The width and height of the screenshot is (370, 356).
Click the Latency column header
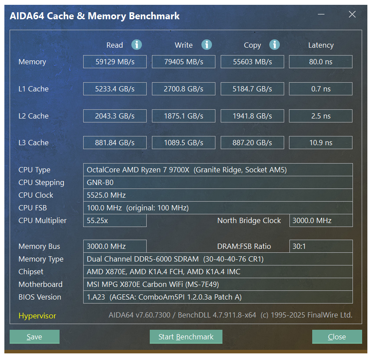321,45
